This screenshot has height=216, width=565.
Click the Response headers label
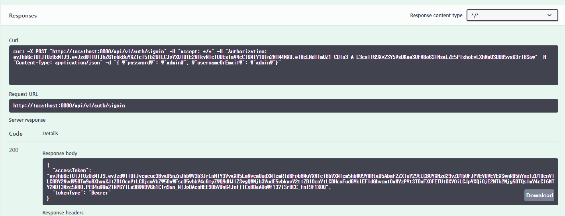[63, 213]
